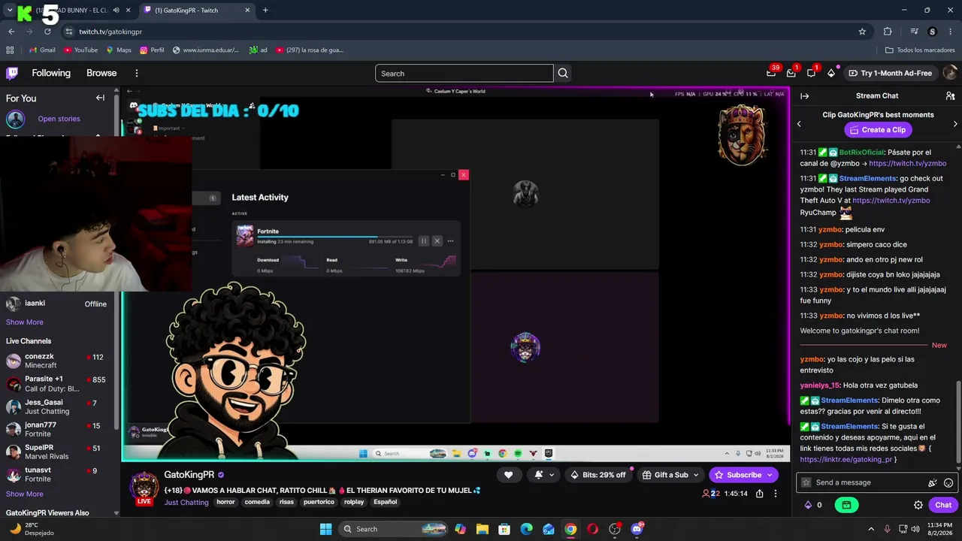The width and height of the screenshot is (962, 541).
Task: Open Windows Start menu
Action: [325, 529]
